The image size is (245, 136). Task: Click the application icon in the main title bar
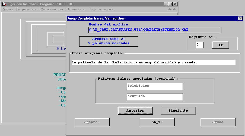pyautogui.click(x=4, y=4)
